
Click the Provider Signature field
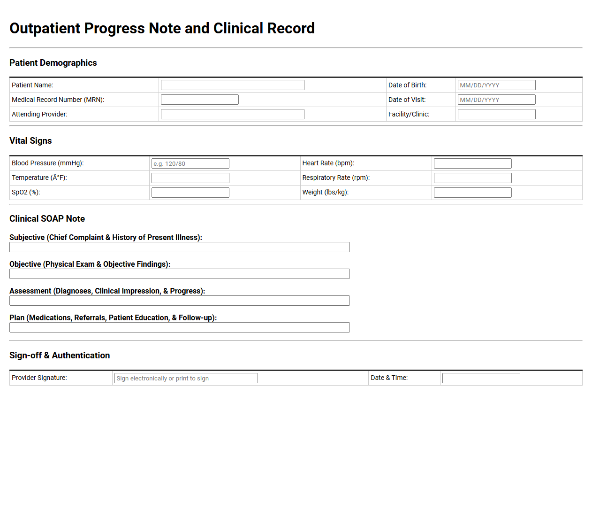click(x=186, y=378)
